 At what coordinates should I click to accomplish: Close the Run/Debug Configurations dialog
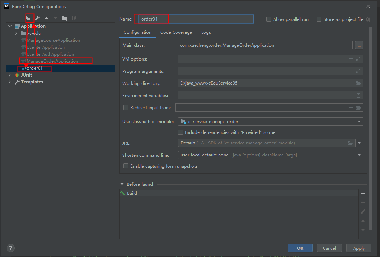pyautogui.click(x=368, y=7)
